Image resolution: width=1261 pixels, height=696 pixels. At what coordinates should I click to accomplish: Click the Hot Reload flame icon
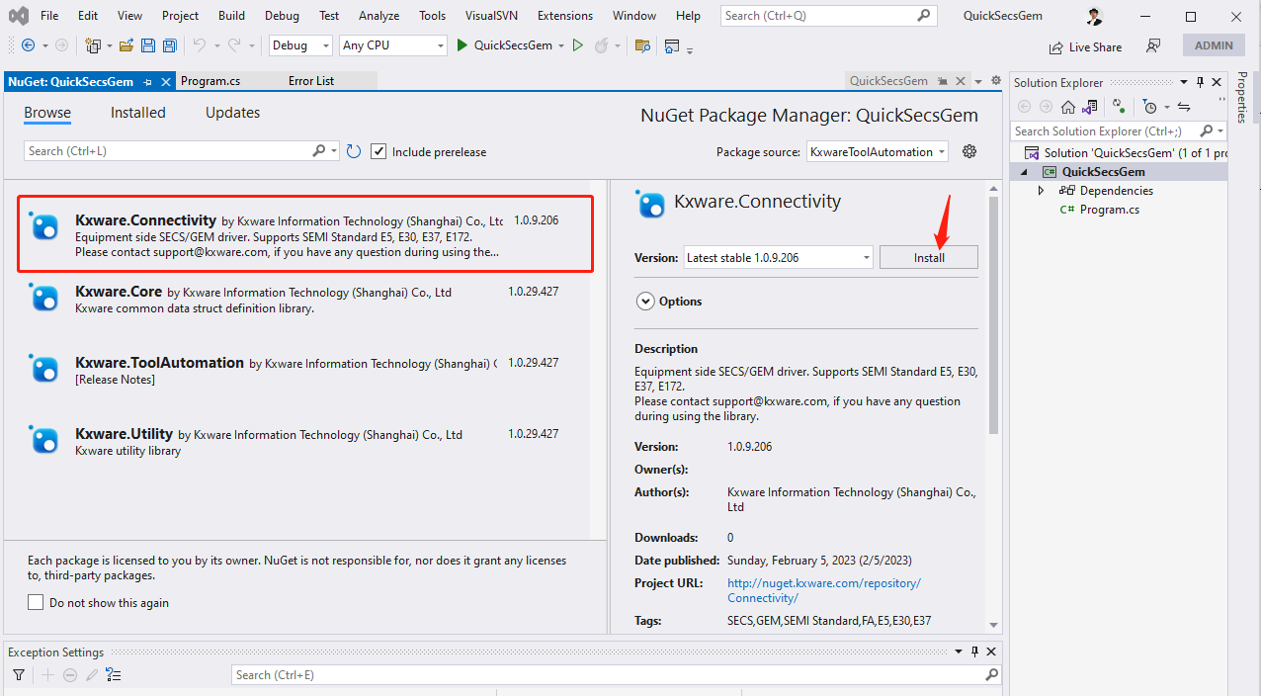tap(601, 45)
